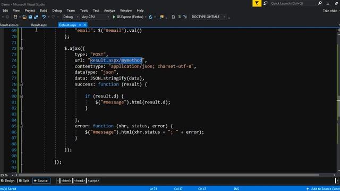The height and width of the screenshot is (191, 340).
Task: Open the Analyze menu
Action: [109, 11]
